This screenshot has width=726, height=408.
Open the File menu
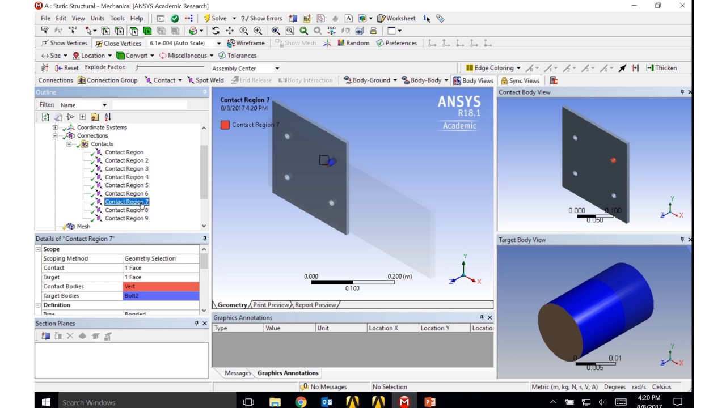(x=45, y=18)
